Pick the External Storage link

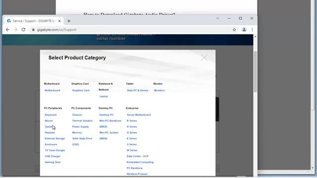55,138
